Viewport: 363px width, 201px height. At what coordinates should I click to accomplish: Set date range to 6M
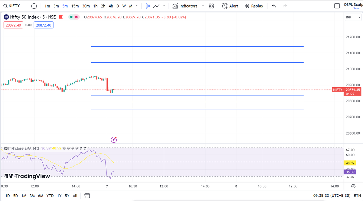41,196
